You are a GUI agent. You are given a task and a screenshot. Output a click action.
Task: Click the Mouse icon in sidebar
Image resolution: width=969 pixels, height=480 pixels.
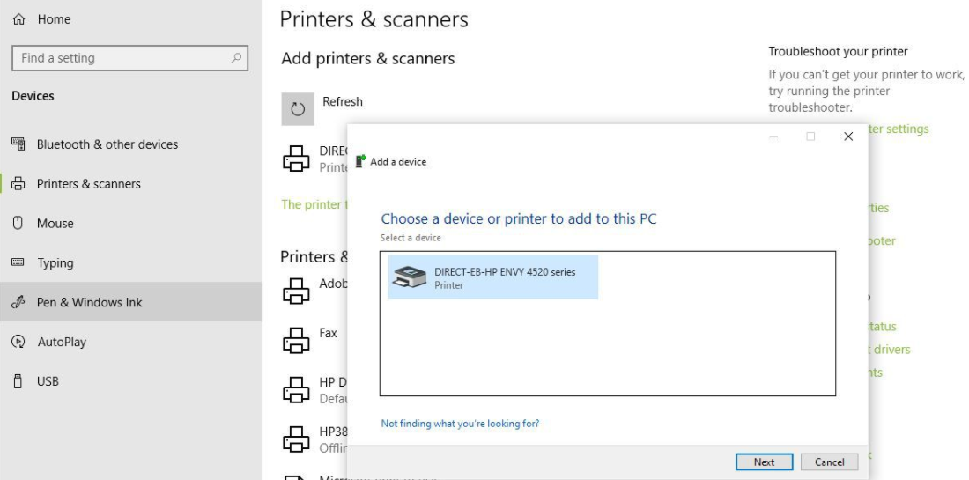(x=18, y=224)
